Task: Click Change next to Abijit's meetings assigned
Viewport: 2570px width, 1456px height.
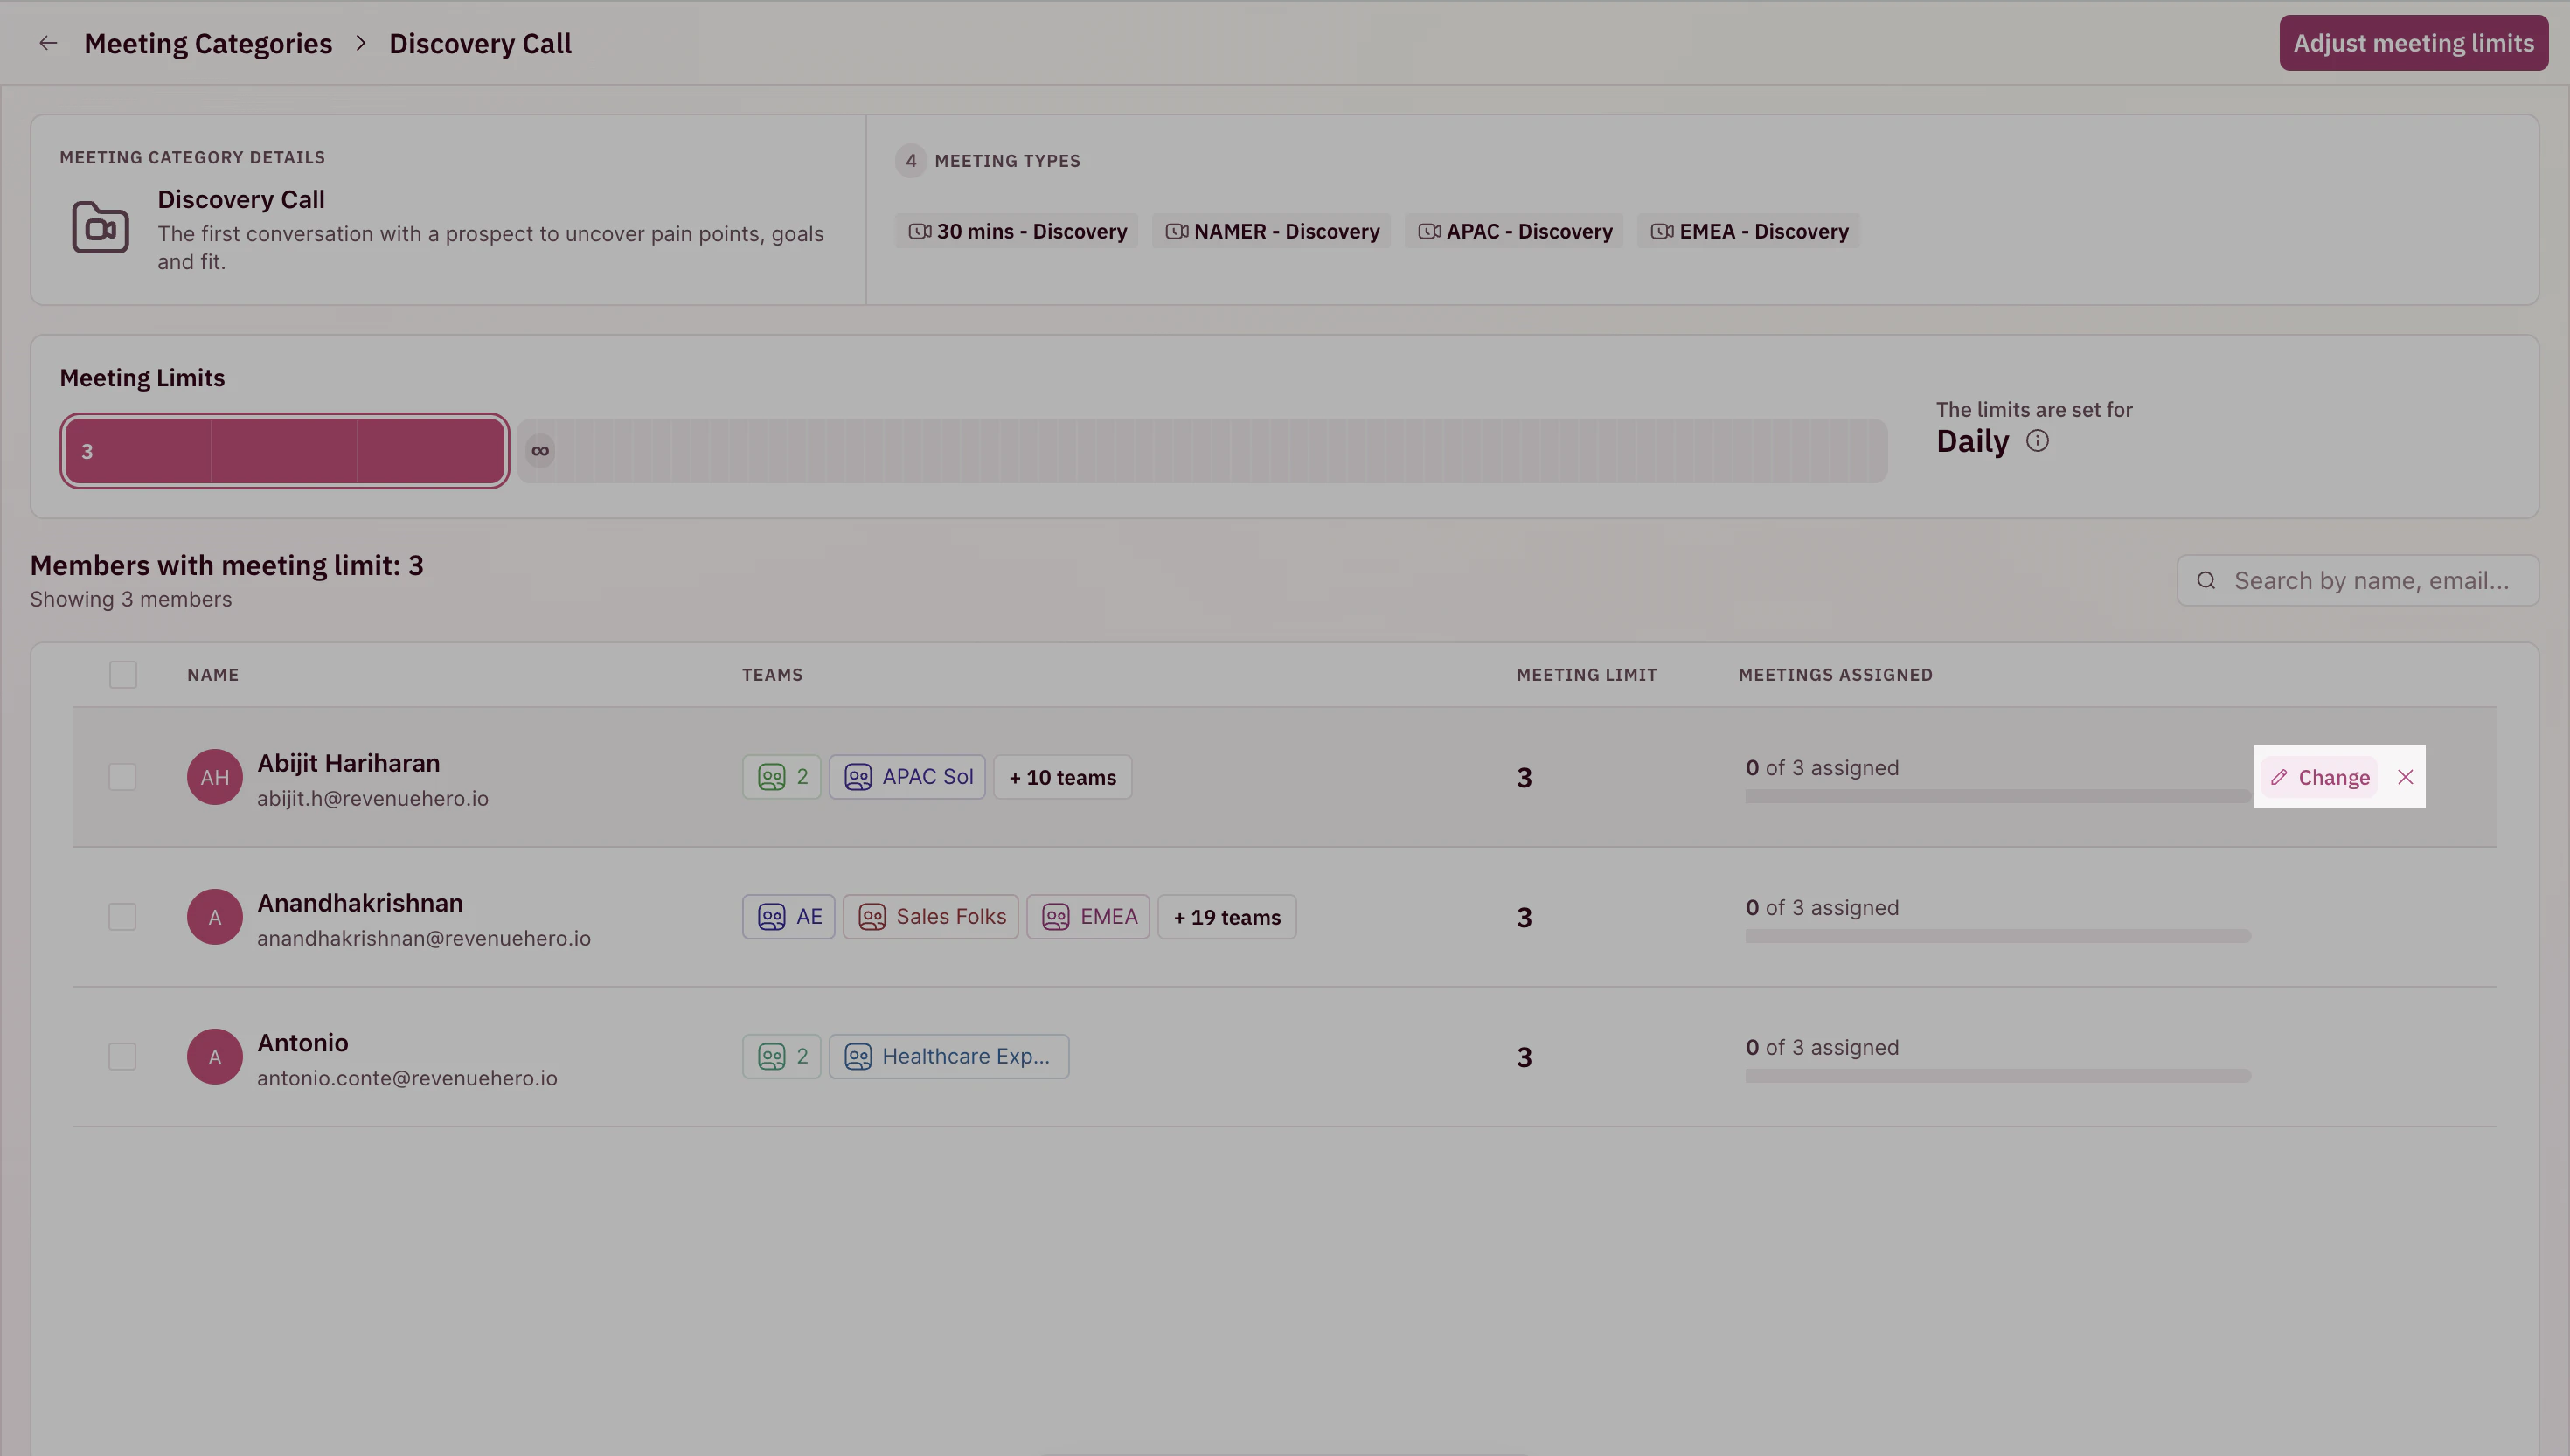Action: tap(2320, 777)
